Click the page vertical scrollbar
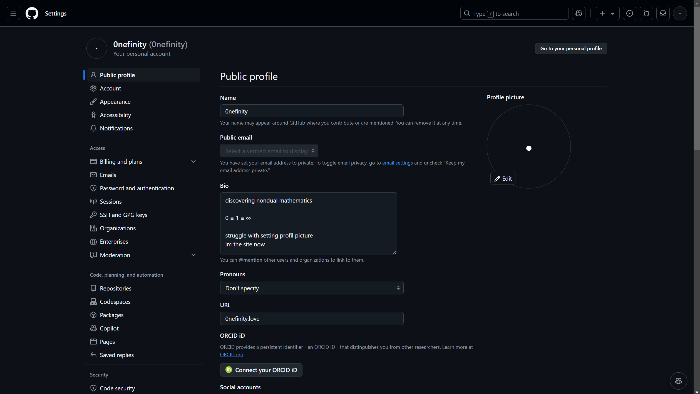The width and height of the screenshot is (700, 394). [x=697, y=78]
